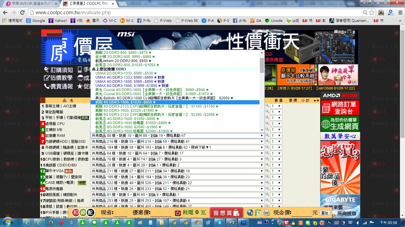
Task: Click the 估價教學 navigation link
Action: point(58,78)
